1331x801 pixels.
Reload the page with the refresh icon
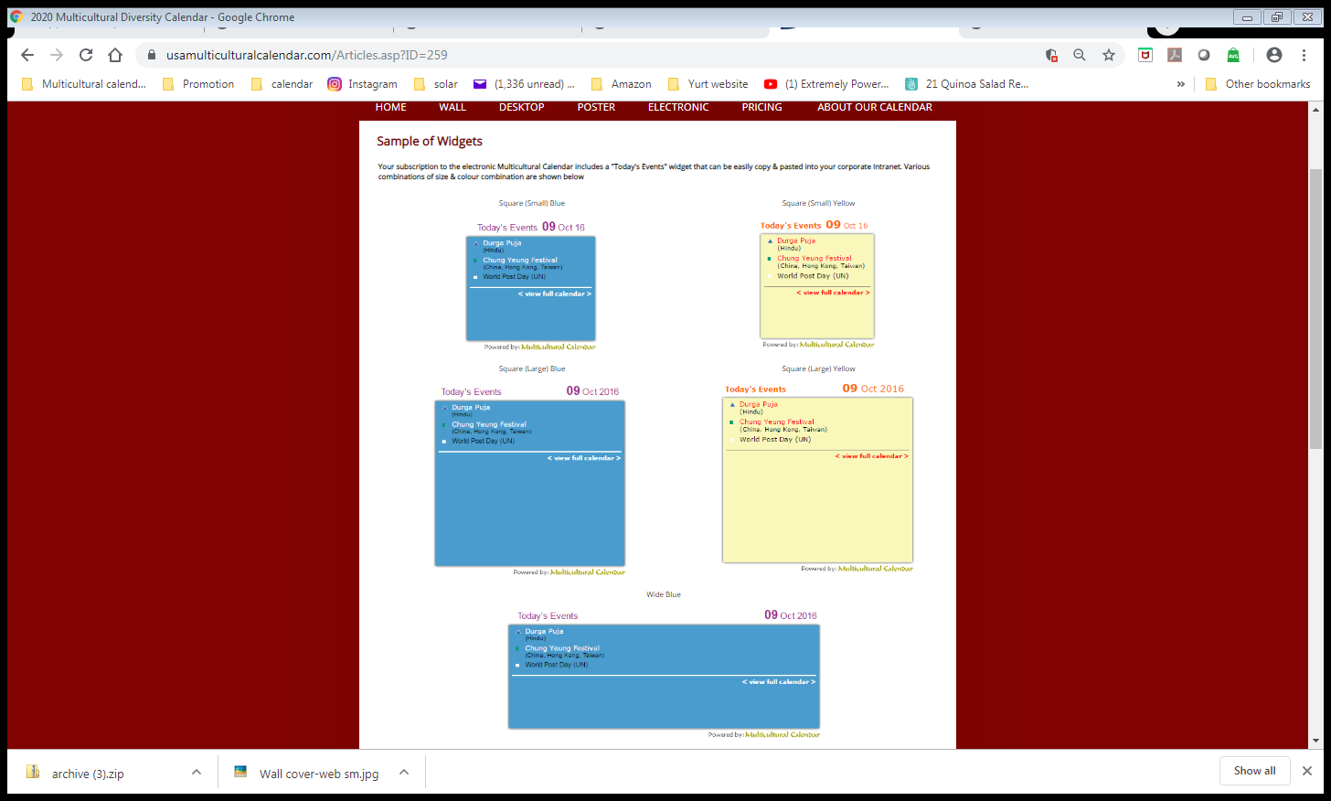(x=86, y=55)
